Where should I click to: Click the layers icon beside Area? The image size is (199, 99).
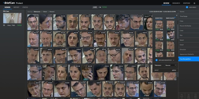coord(4,25)
